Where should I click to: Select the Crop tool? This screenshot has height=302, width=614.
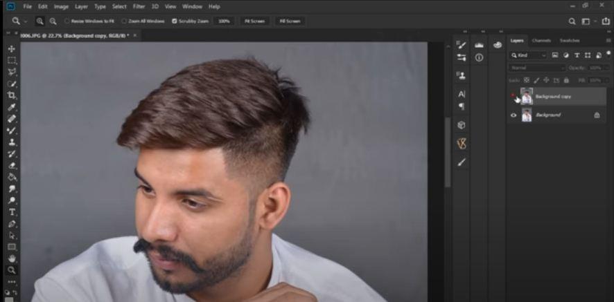coord(12,95)
